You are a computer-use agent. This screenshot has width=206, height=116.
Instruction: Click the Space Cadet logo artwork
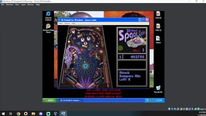(132, 41)
